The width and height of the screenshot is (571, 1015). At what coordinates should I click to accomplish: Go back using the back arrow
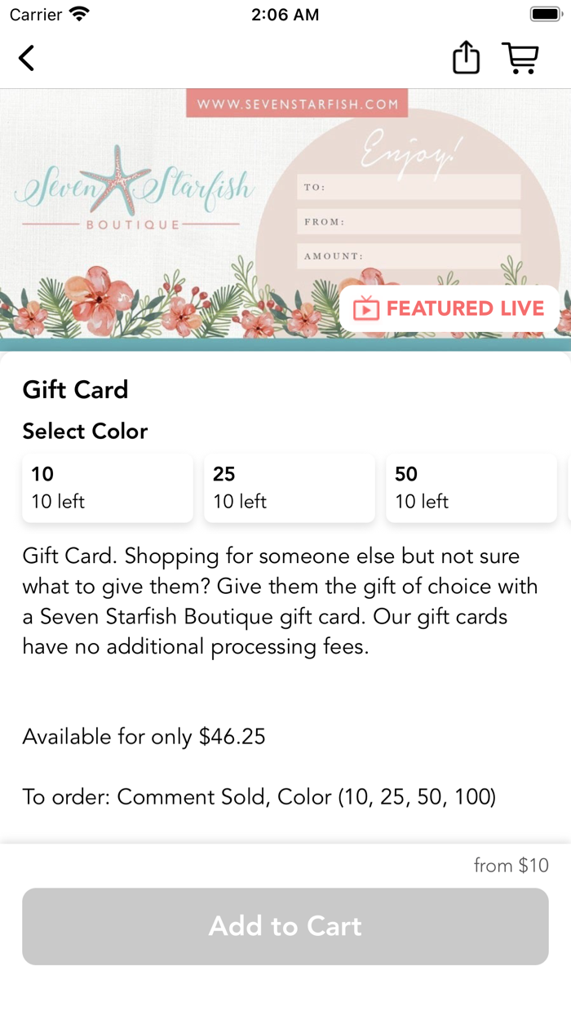(x=26, y=58)
